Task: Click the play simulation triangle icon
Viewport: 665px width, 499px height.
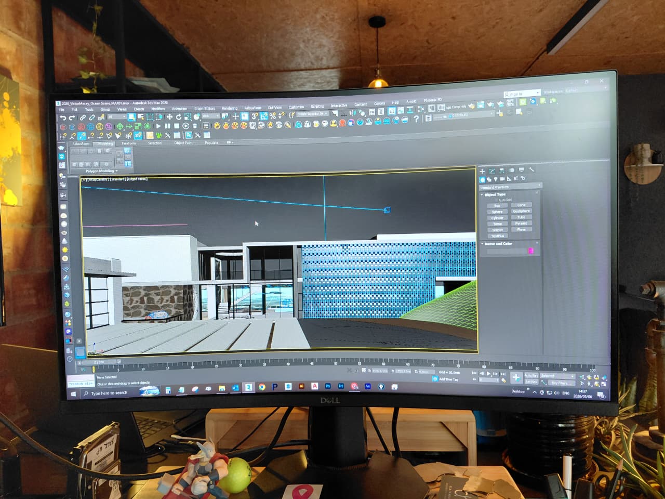Action: 158,126
